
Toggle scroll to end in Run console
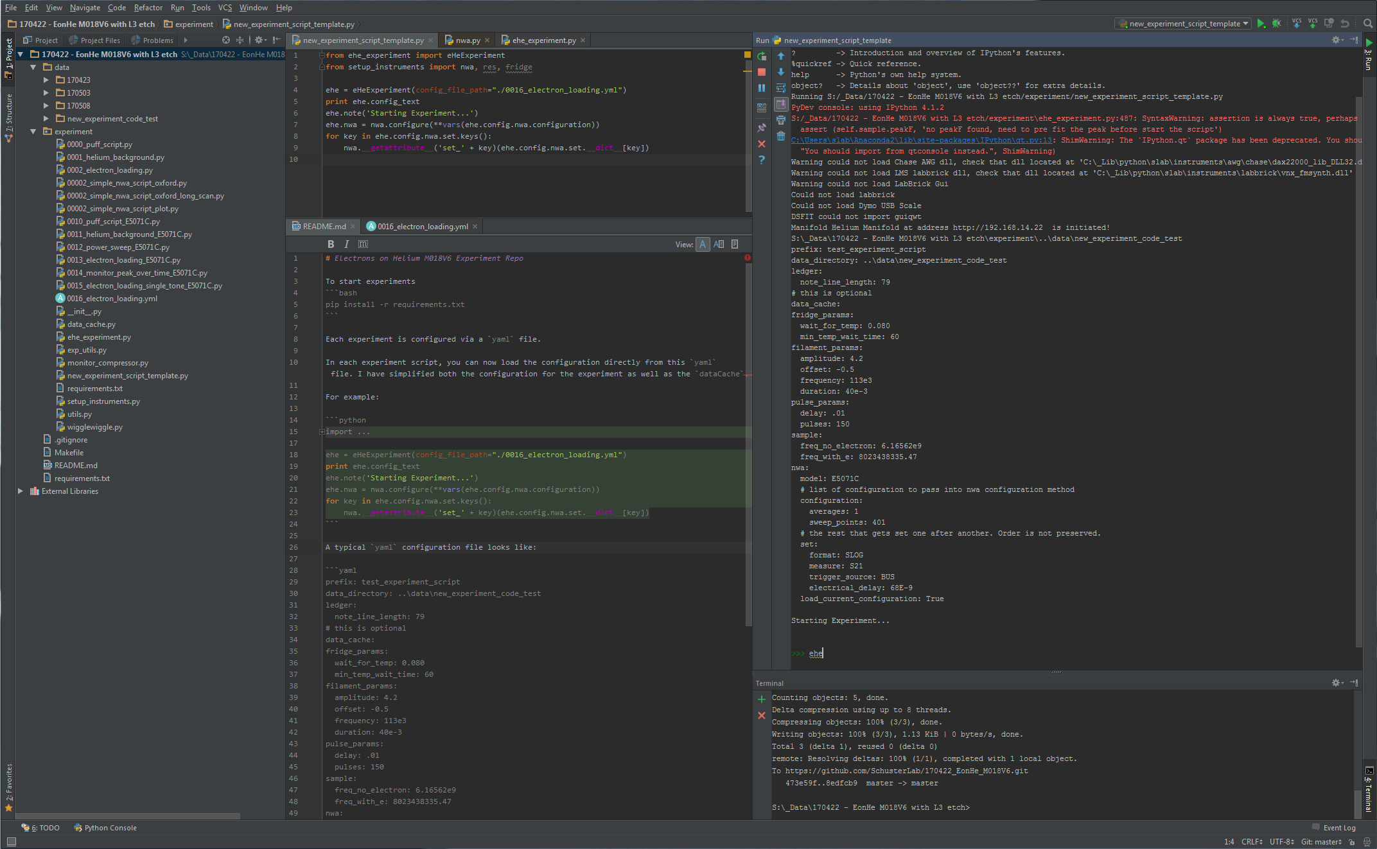tap(781, 104)
